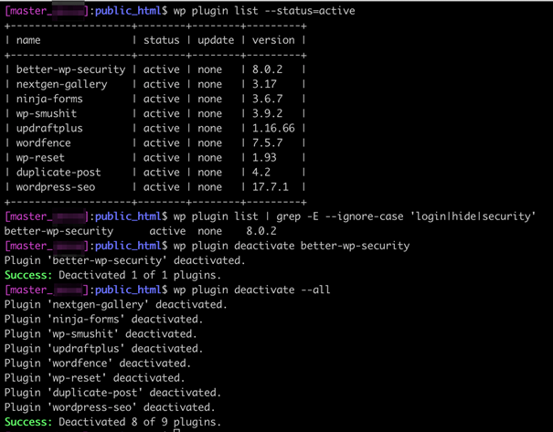Click the 'wp plugin deactivate --all' command

coord(251,290)
